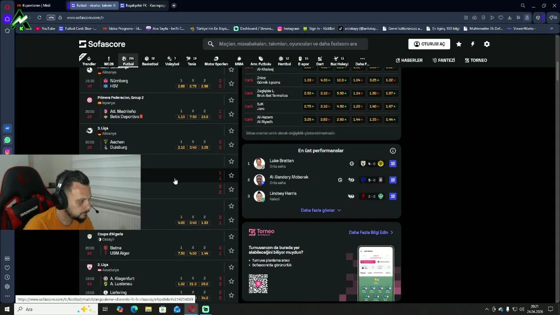Click the Sofascore search field
The height and width of the screenshot is (315, 560).
click(x=285, y=44)
